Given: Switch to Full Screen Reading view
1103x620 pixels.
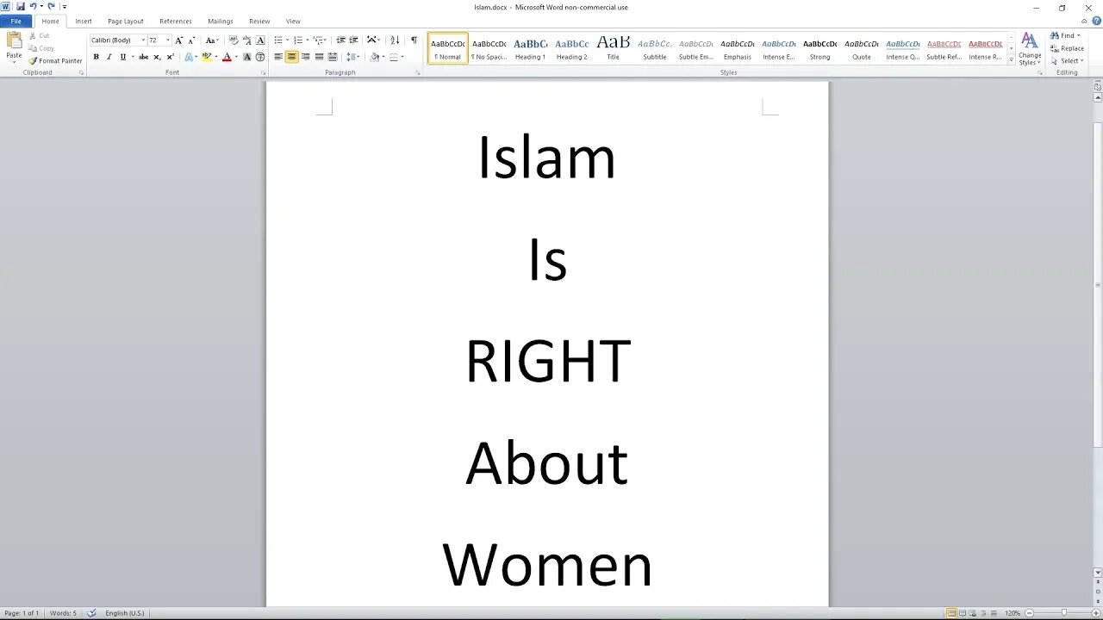Looking at the screenshot, I should (x=963, y=613).
